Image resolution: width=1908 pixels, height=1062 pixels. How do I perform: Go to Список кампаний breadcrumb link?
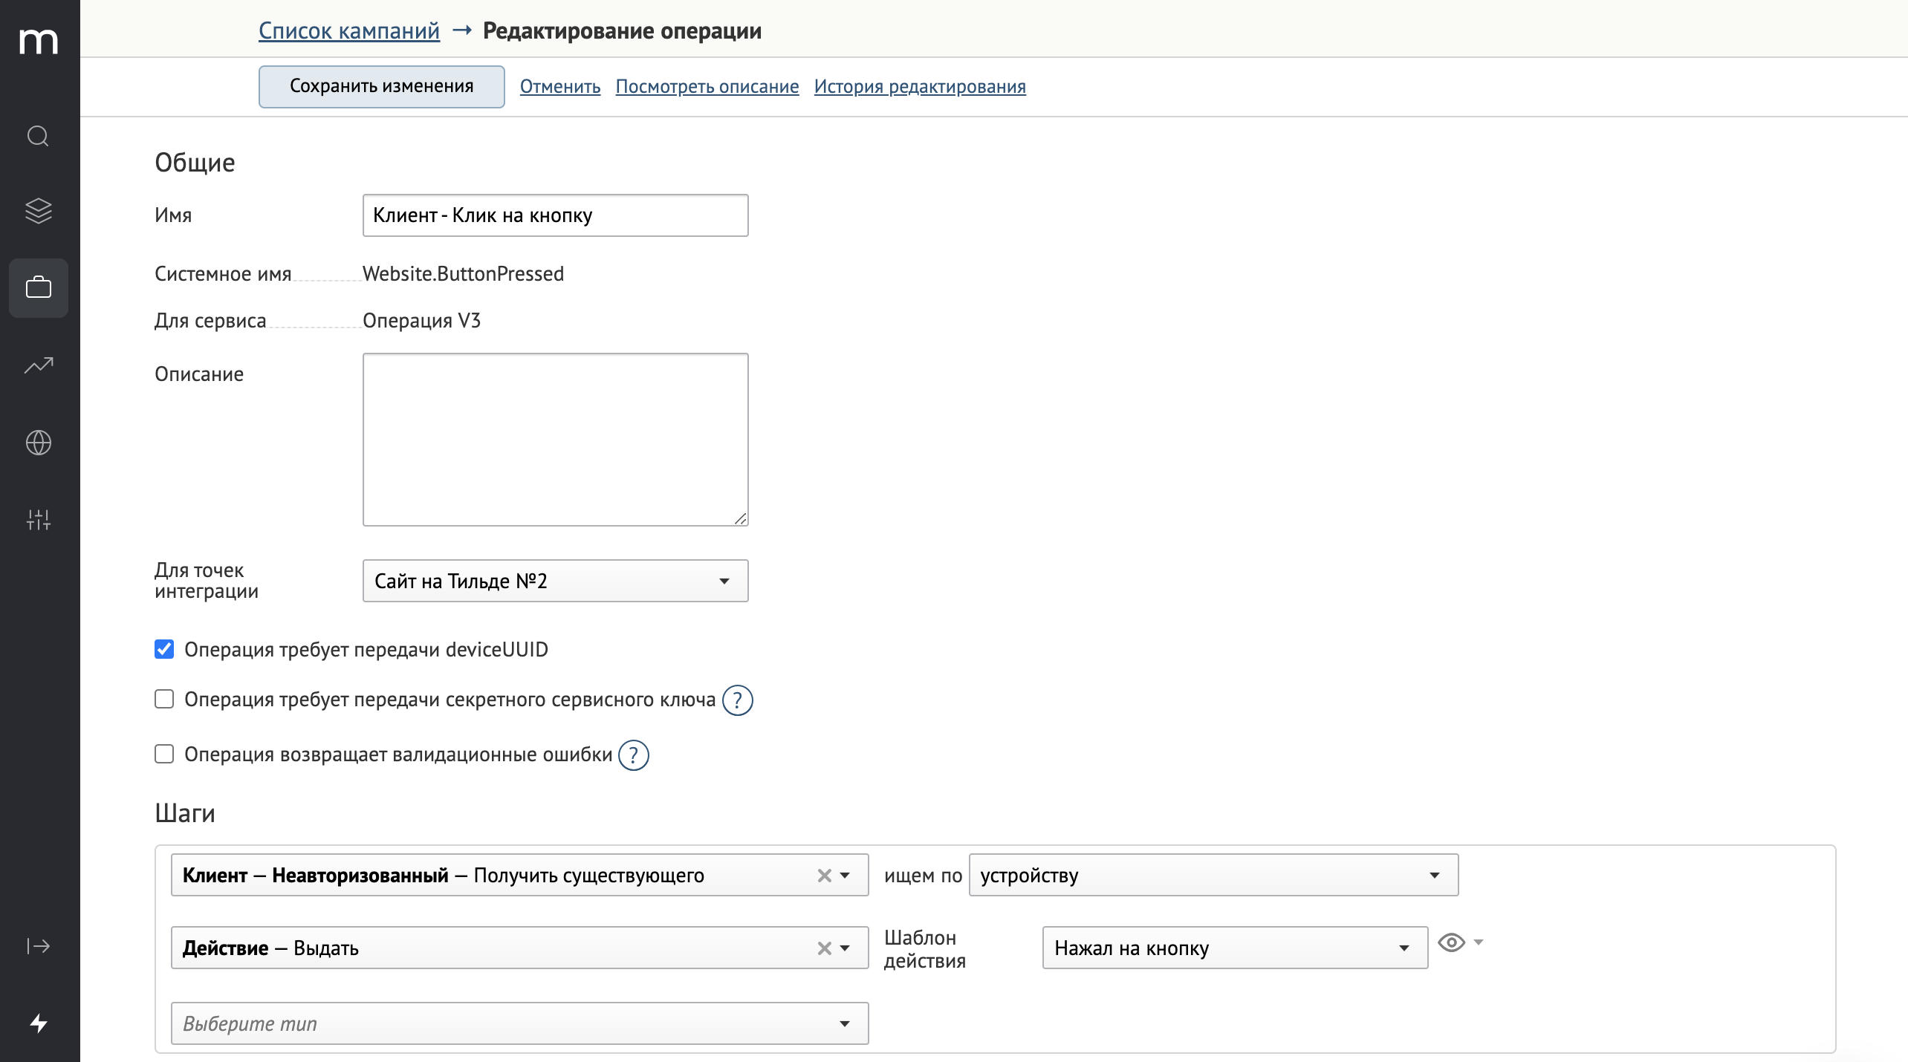click(349, 30)
